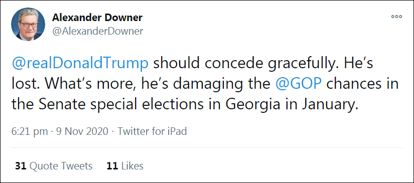Click the 11 count beside Likes

(x=112, y=166)
